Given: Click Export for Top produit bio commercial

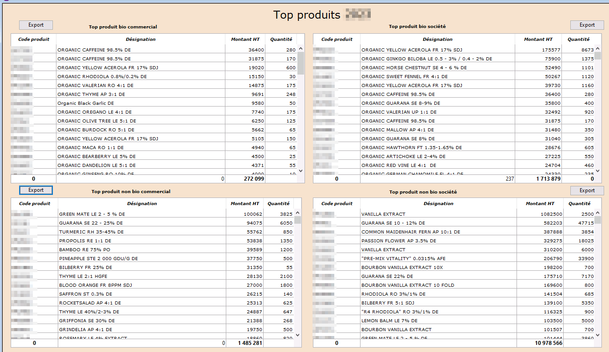Looking at the screenshot, I should tap(36, 25).
